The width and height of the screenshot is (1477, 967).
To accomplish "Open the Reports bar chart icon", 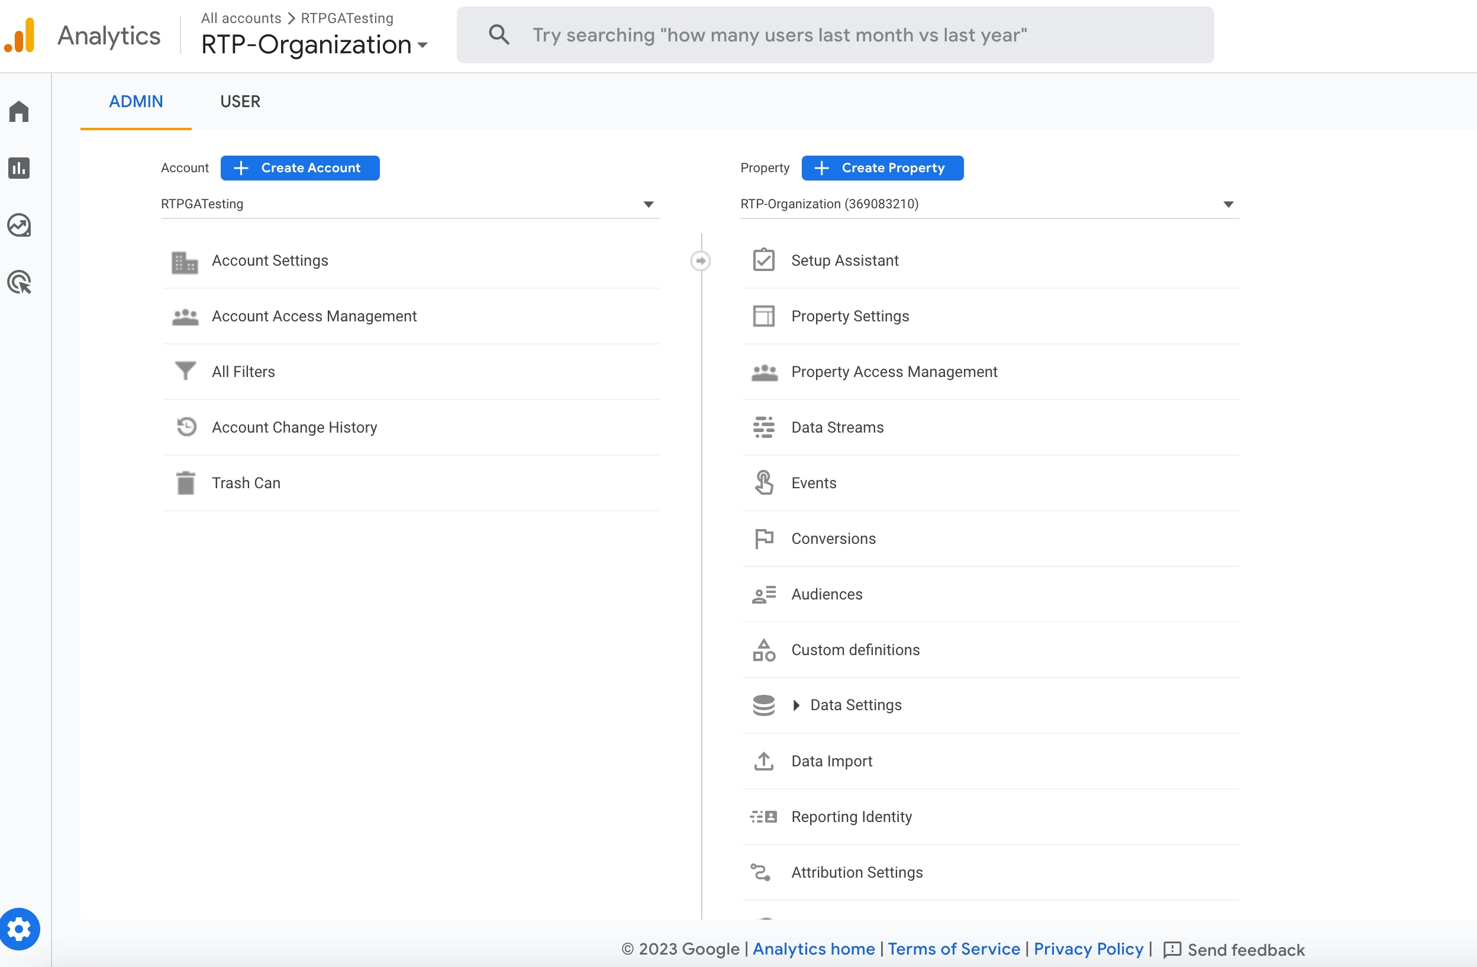I will pyautogui.click(x=20, y=167).
